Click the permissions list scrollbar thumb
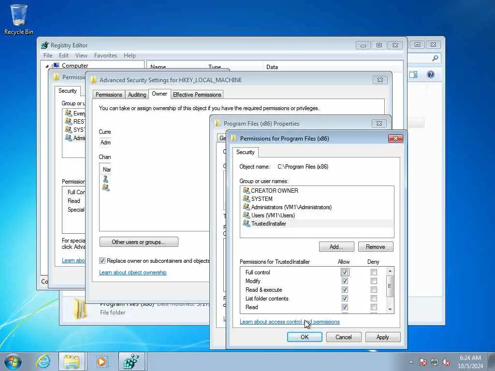Viewport: 495px width, 371px height. click(x=390, y=286)
